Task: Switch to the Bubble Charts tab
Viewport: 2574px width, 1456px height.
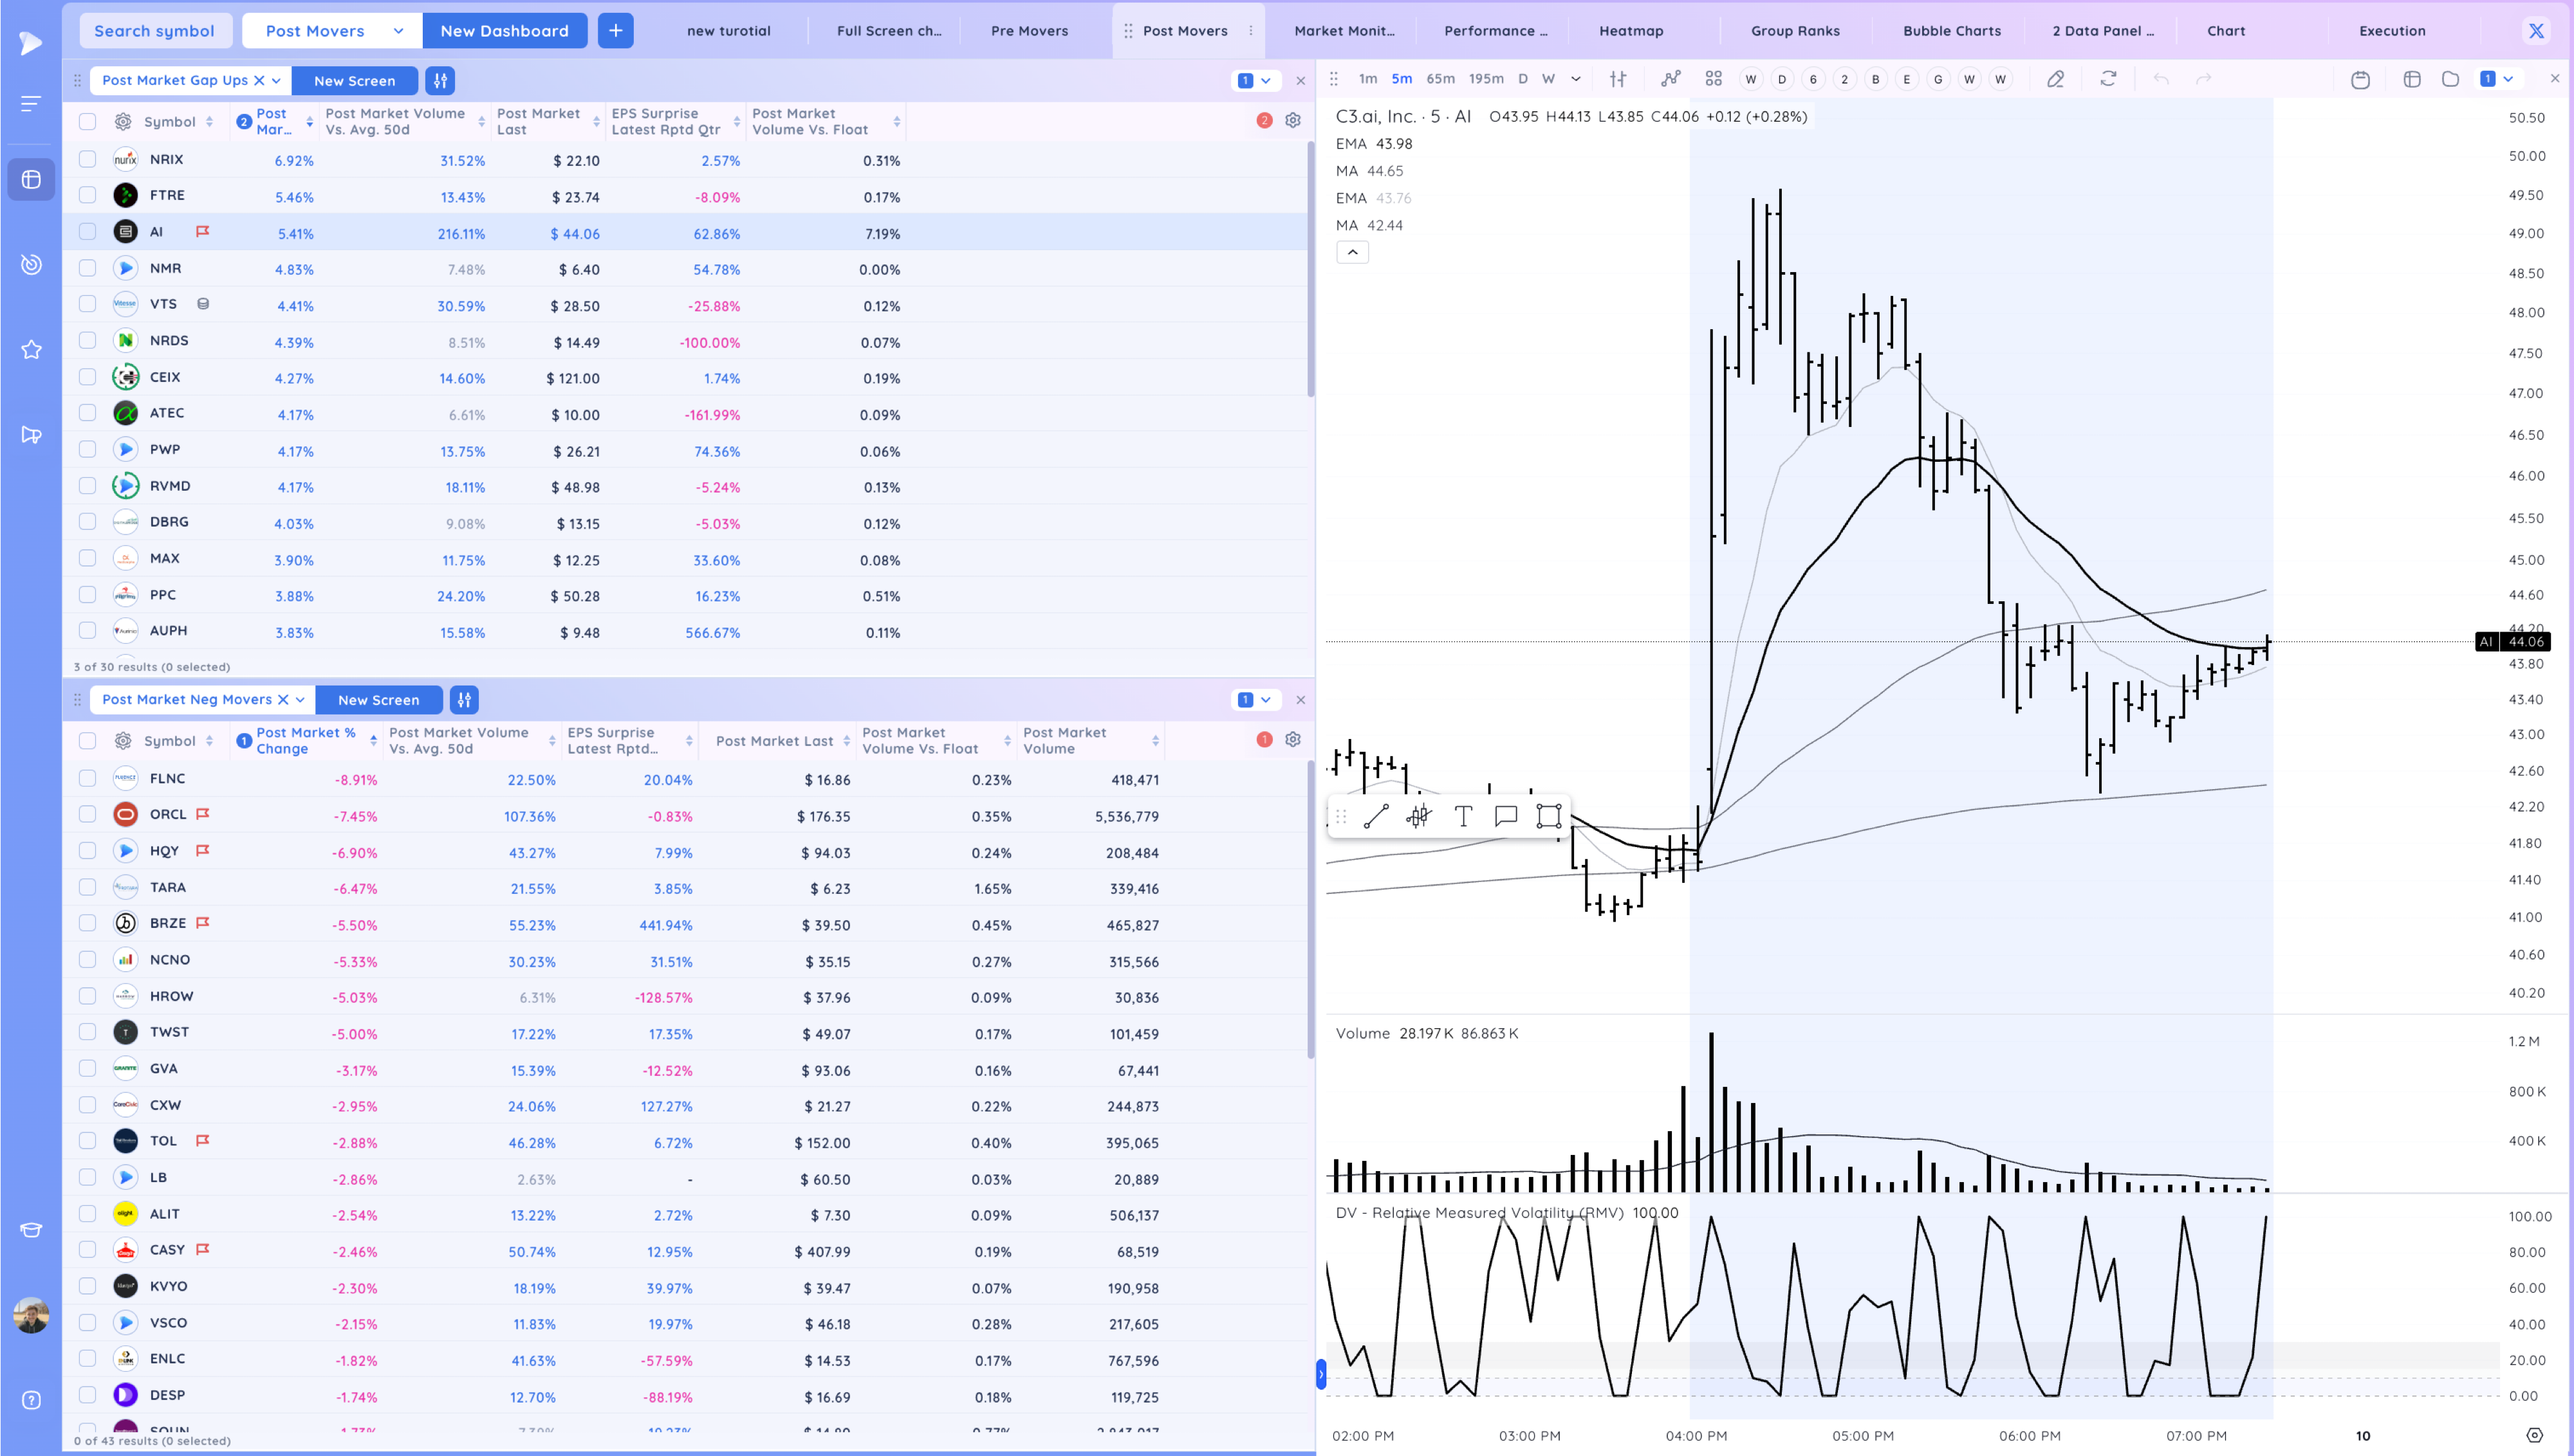Action: (x=1952, y=31)
